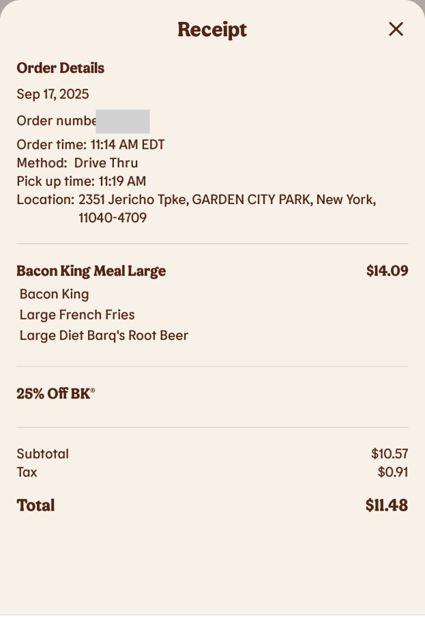Click the Pick up time 11:19 AM line
Screen dimensions: 425x617
pyautogui.click(x=81, y=182)
